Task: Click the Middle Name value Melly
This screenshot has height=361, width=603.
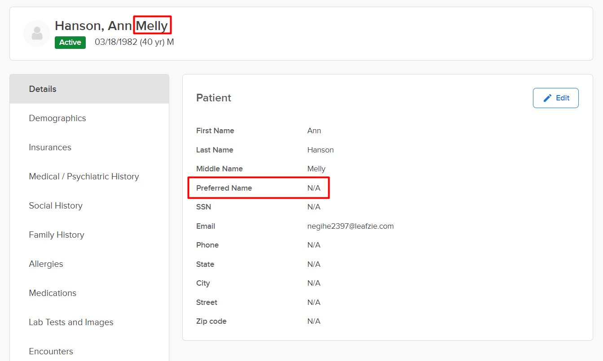Action: click(x=317, y=169)
